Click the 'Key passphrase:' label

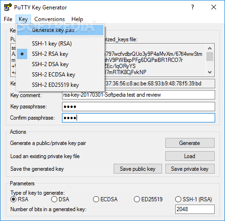(29, 107)
